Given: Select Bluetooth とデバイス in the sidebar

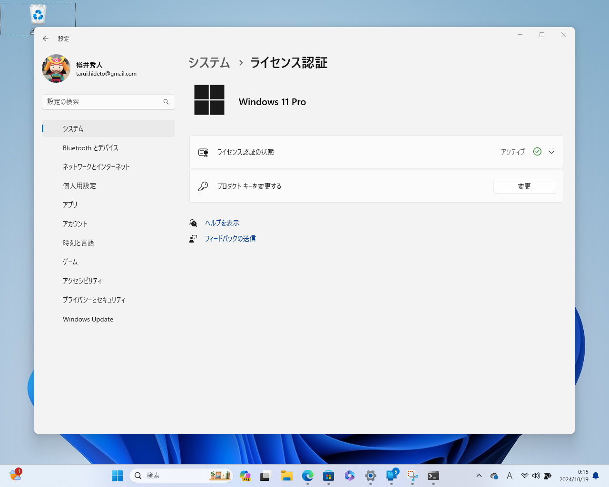Looking at the screenshot, I should tap(91, 147).
